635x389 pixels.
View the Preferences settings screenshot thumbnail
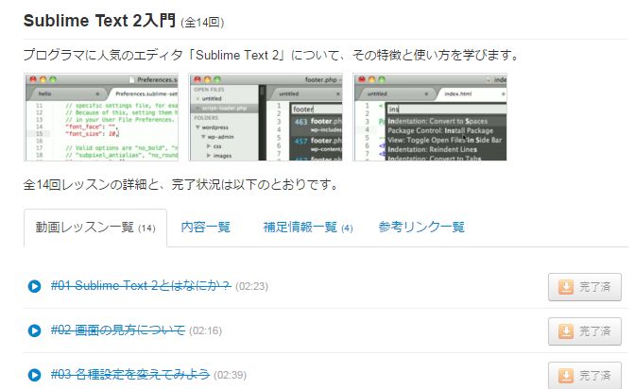click(102, 117)
